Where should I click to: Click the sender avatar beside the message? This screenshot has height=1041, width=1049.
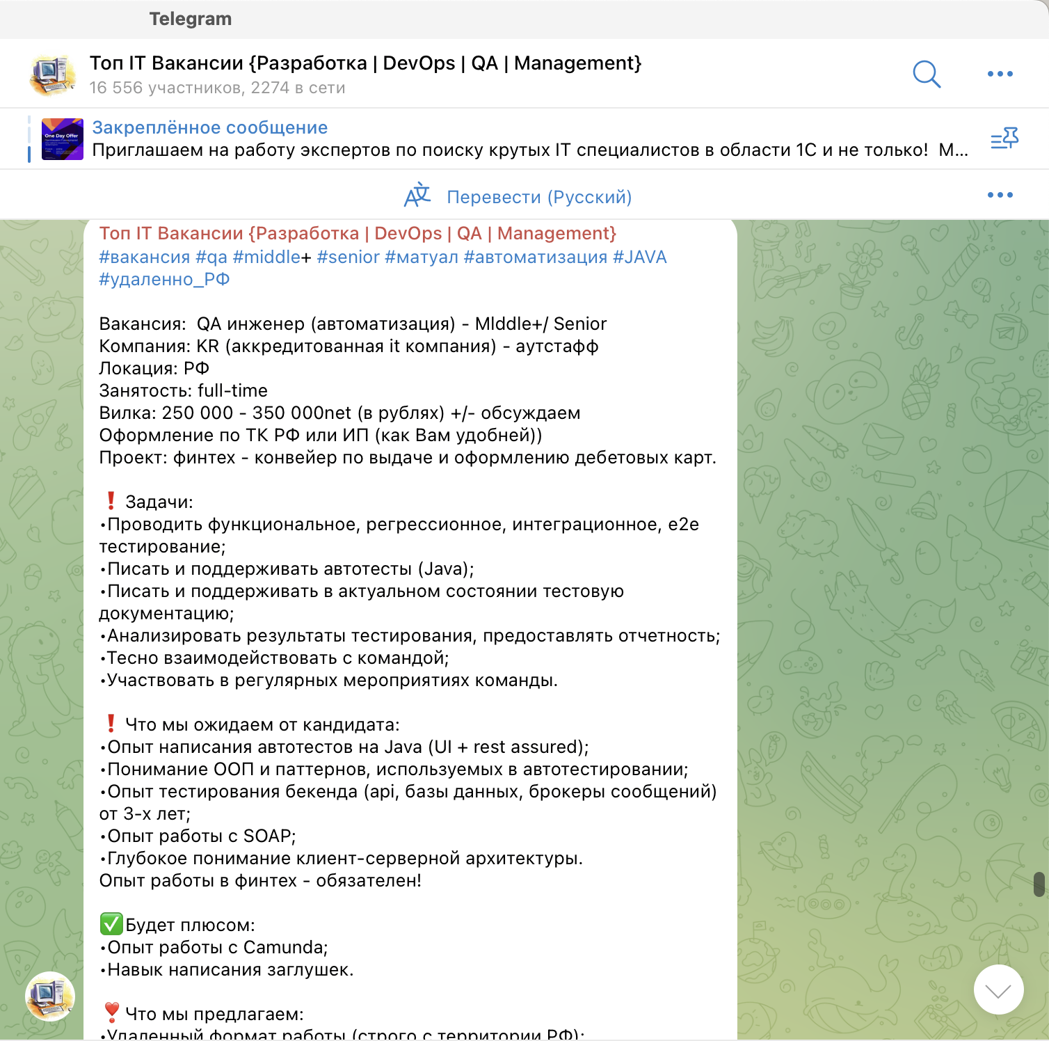[x=50, y=996]
